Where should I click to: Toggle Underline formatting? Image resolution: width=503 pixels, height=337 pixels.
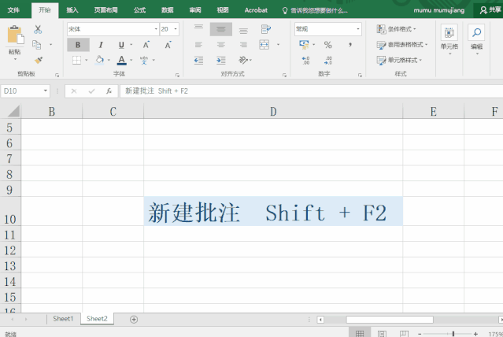coord(121,45)
